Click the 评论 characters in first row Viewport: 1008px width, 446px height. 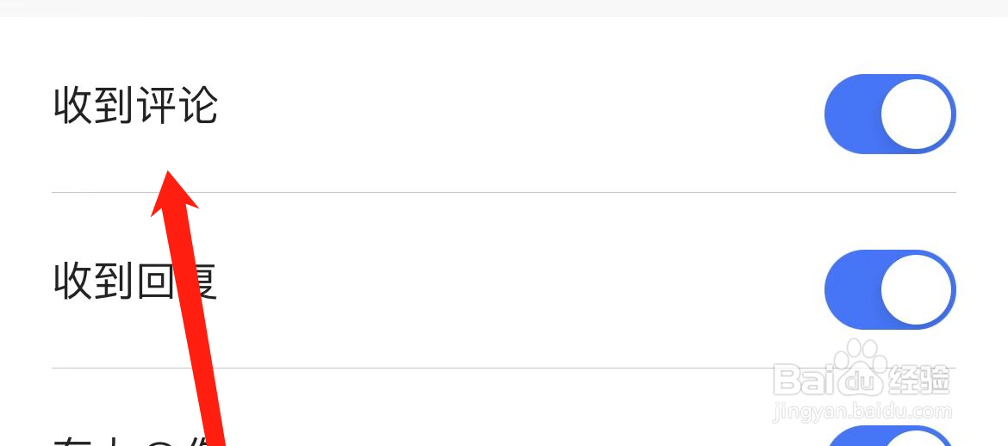click(177, 107)
